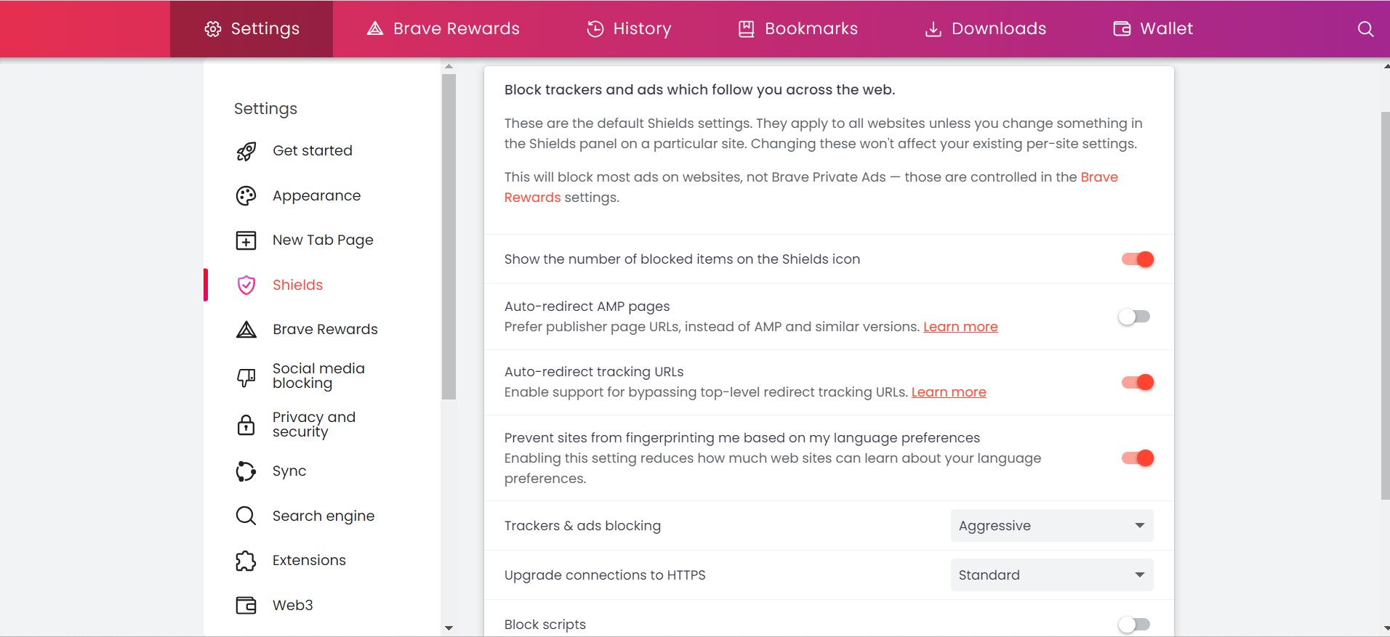Click the Sync circular icon
The height and width of the screenshot is (637, 1390).
pos(246,471)
